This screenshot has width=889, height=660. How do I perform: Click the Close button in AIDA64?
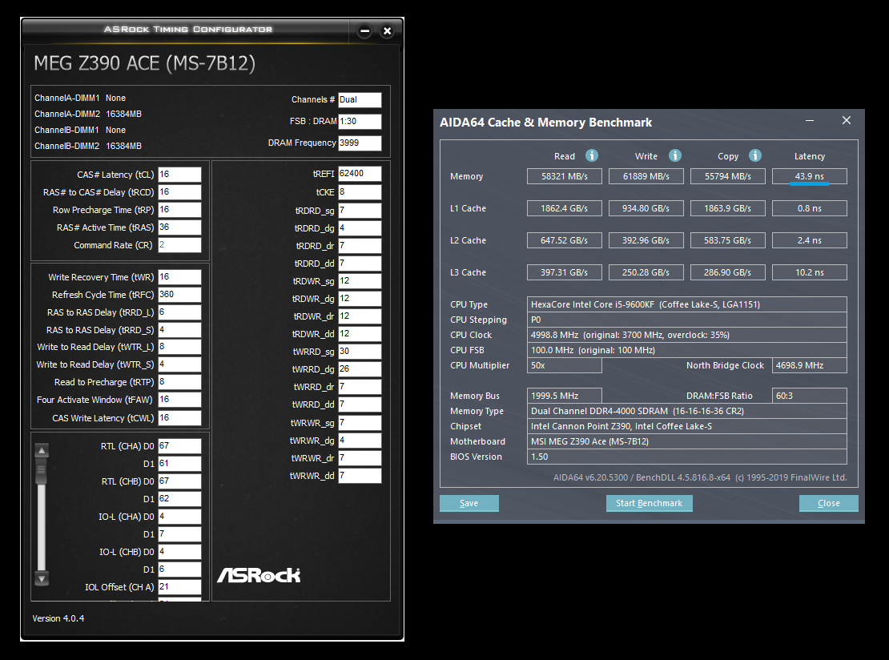(x=828, y=503)
